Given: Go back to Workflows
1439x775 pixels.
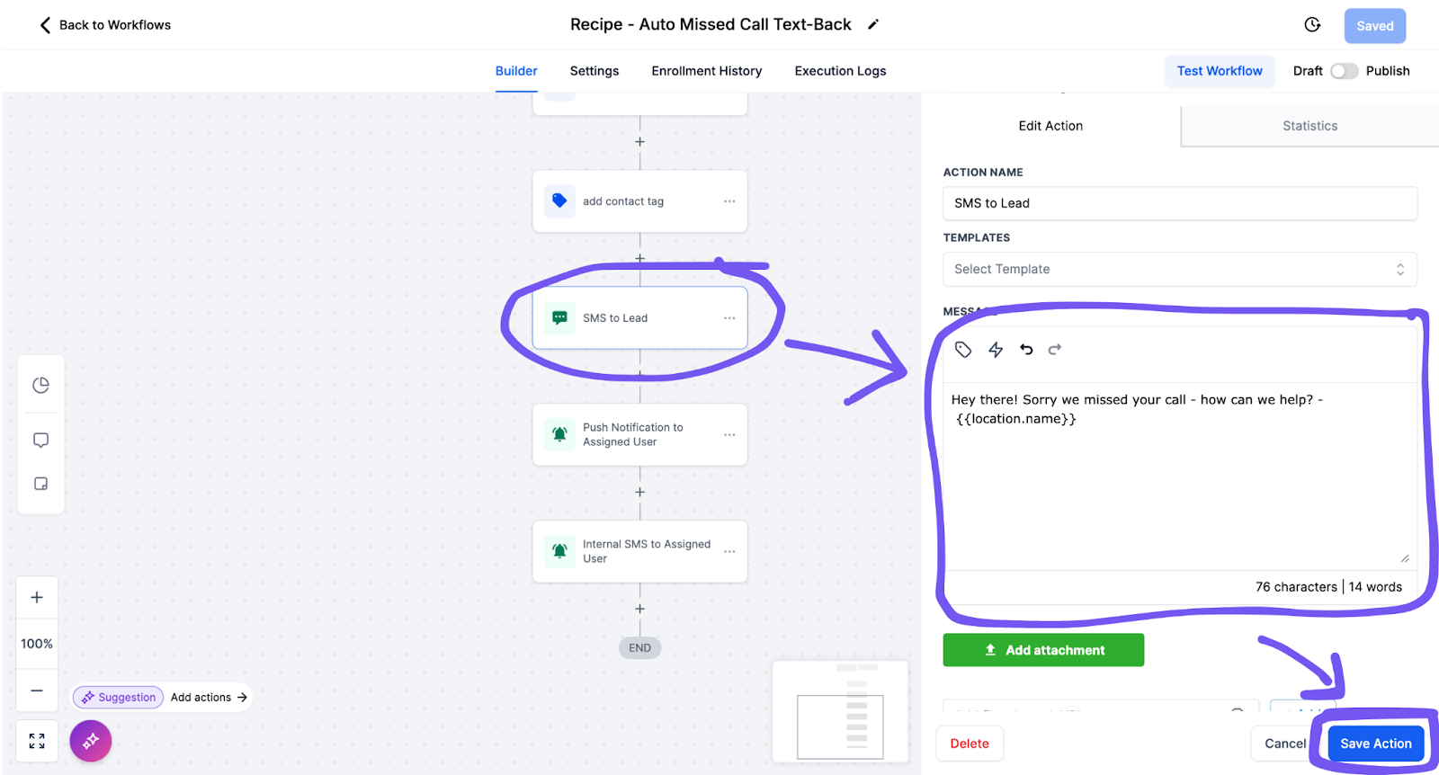Looking at the screenshot, I should [x=105, y=25].
